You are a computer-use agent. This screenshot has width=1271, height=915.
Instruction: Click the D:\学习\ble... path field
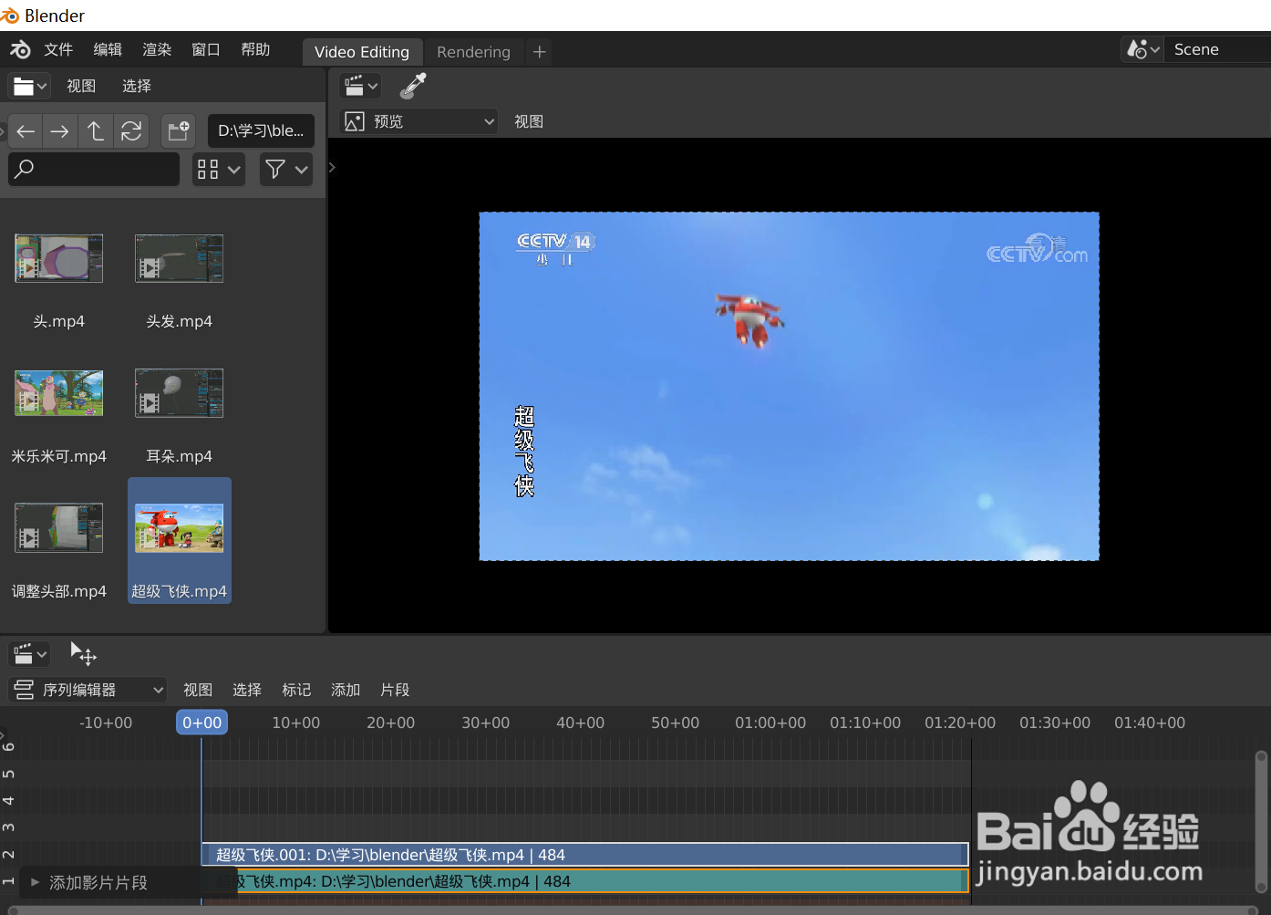point(261,131)
